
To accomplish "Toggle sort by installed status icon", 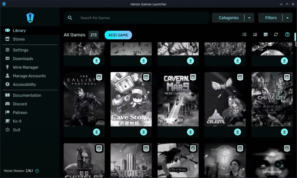I will pos(265,34).
